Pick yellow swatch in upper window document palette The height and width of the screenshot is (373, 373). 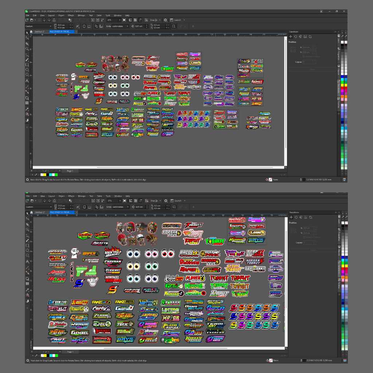click(45, 174)
